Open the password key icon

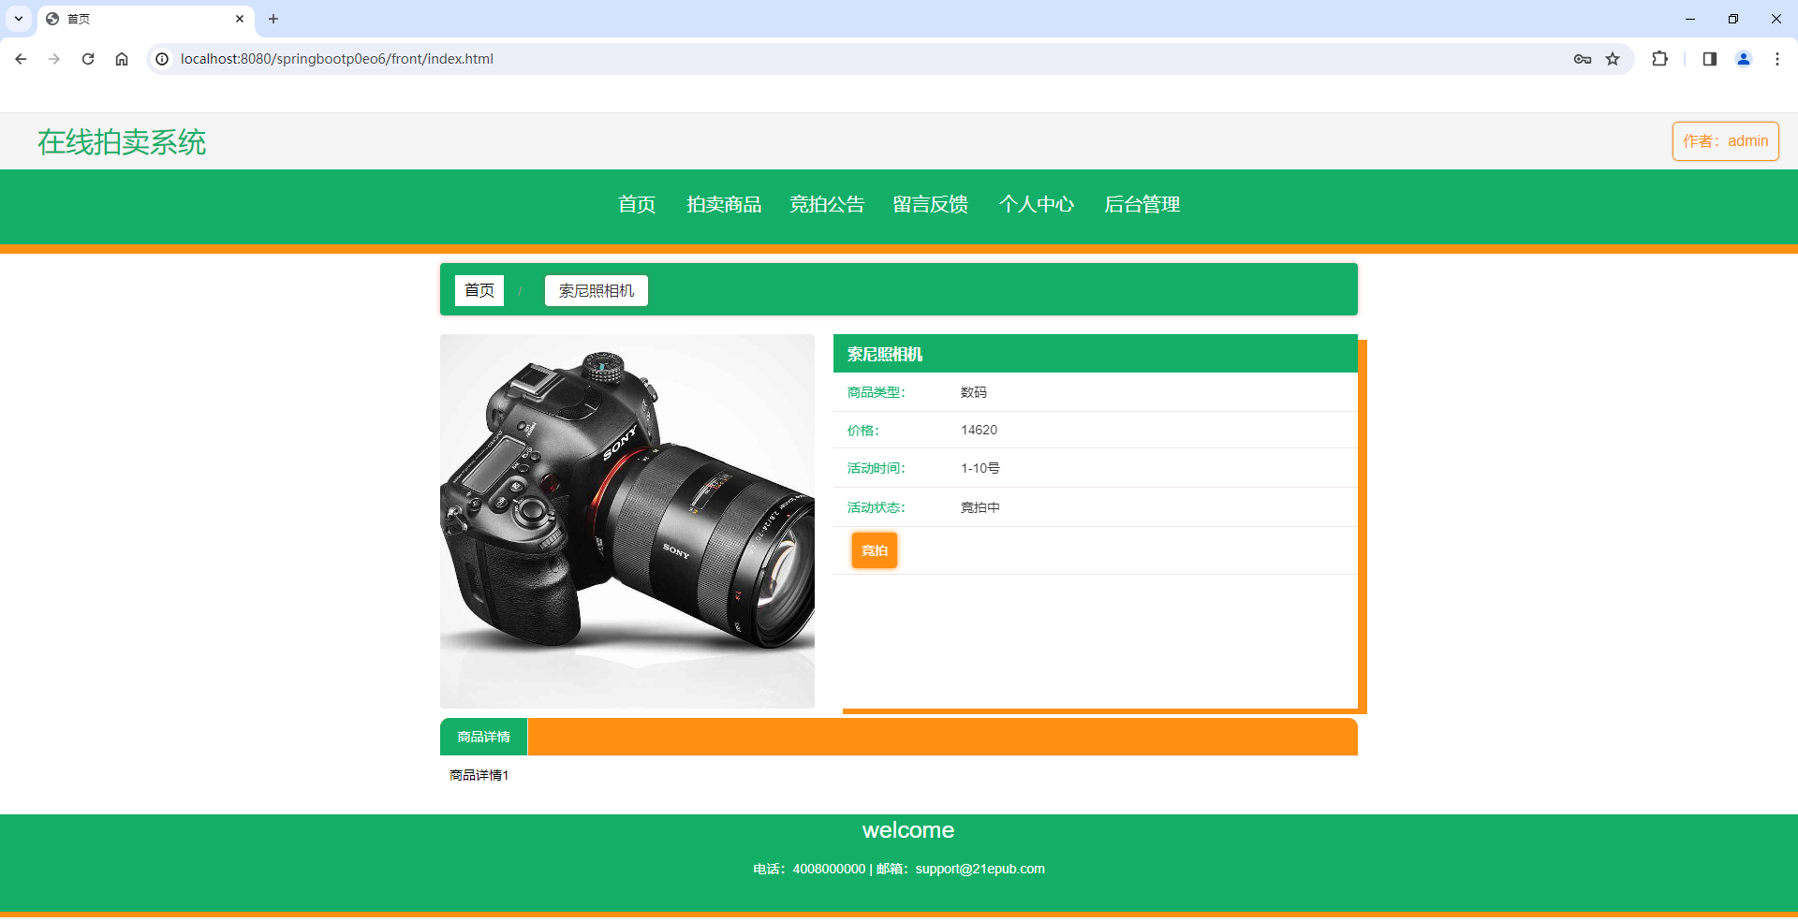pyautogui.click(x=1583, y=59)
